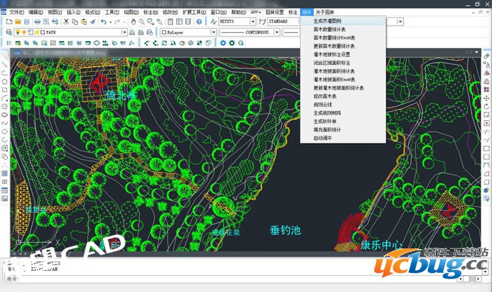This screenshot has height=292, width=492.
Task: Select 苗木数量统计表 menu entry
Action: (x=329, y=29)
